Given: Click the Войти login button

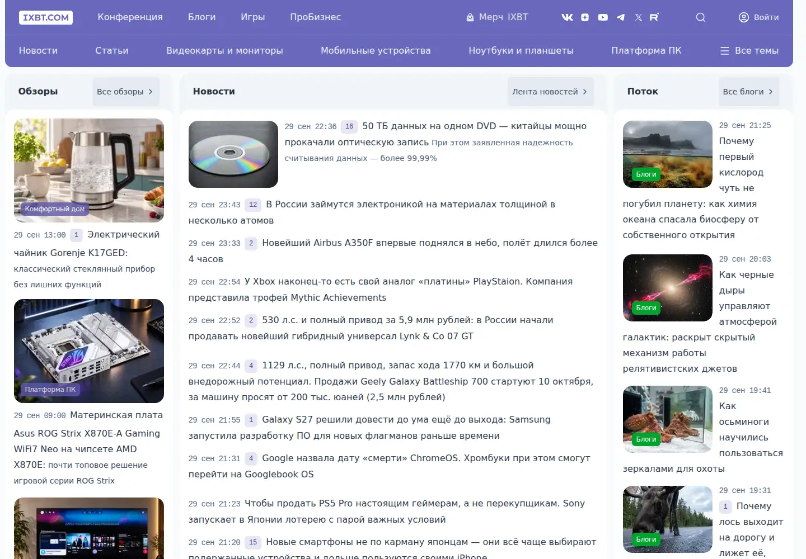Looking at the screenshot, I should click(758, 17).
